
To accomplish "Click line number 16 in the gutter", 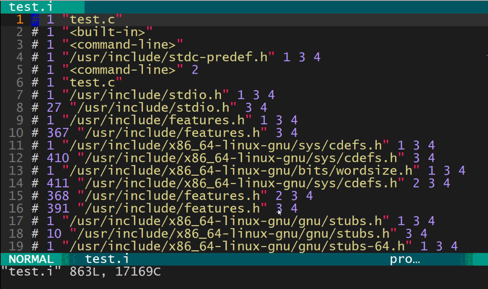I will click(16, 208).
